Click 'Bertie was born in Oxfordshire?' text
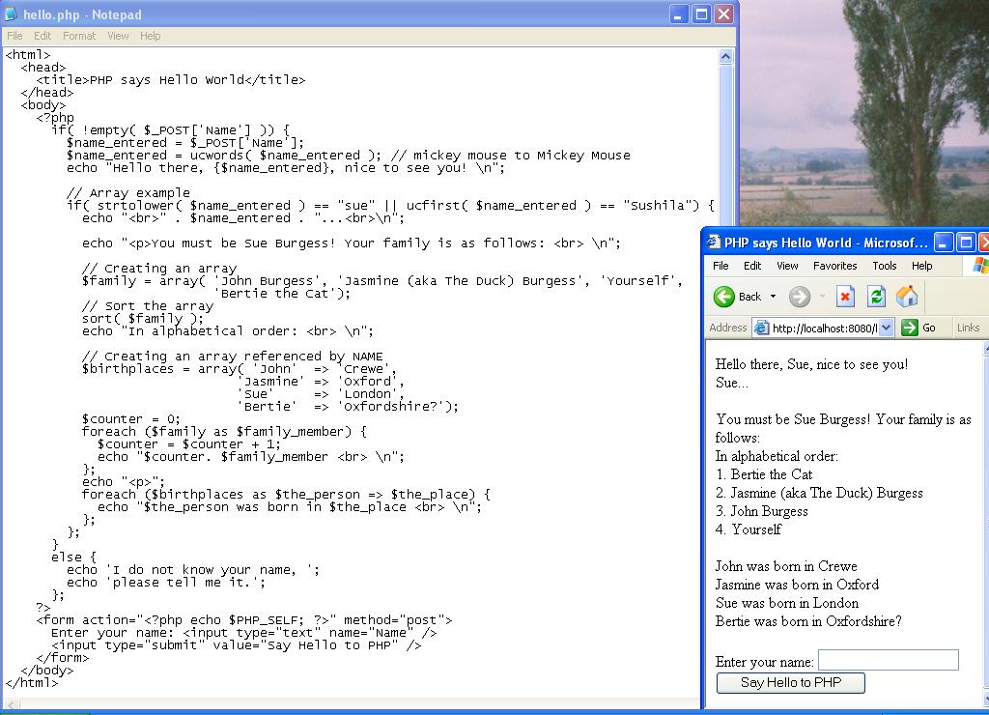The height and width of the screenshot is (715, 989). [808, 621]
